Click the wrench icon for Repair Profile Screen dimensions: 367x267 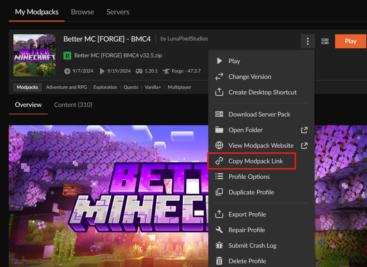[x=219, y=230]
